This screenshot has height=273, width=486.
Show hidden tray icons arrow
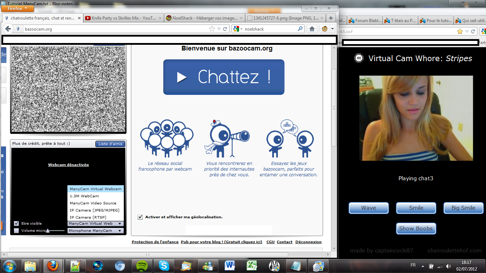tap(423, 266)
